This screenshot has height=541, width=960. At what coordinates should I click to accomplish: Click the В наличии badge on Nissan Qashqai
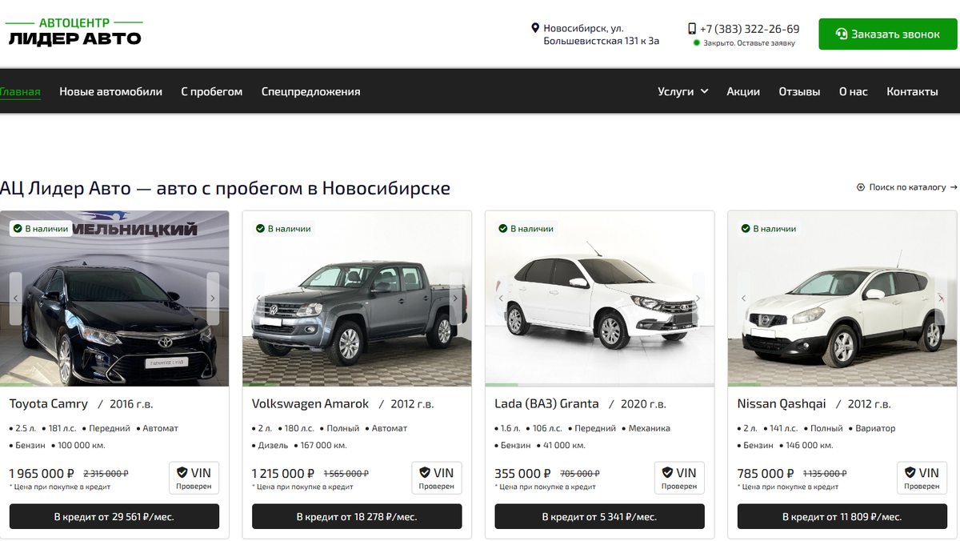pos(768,229)
